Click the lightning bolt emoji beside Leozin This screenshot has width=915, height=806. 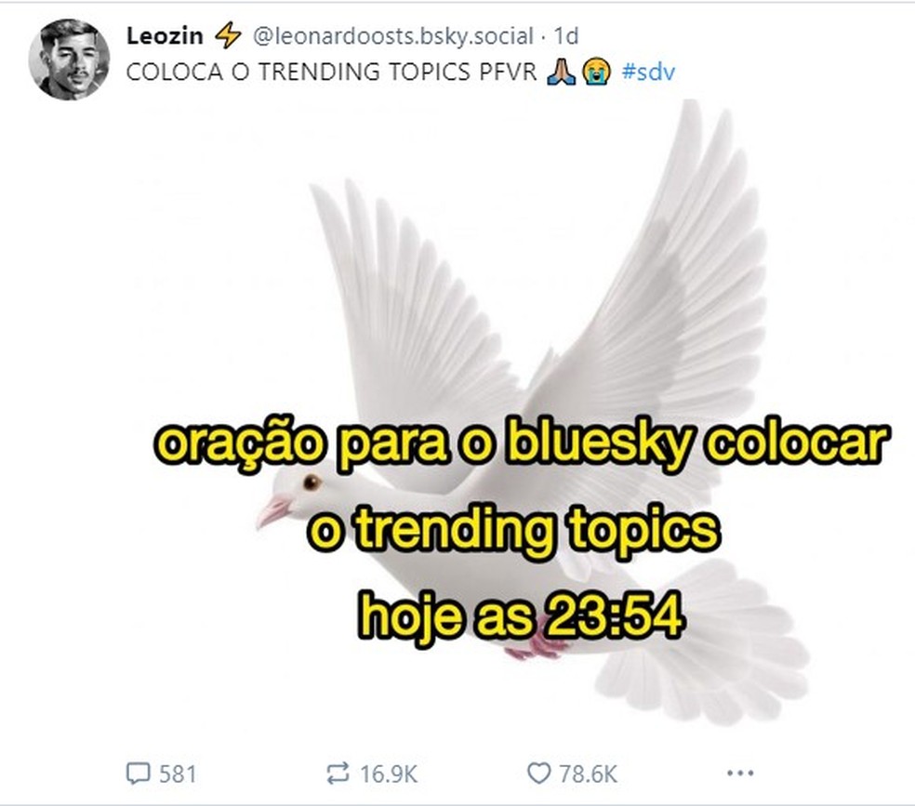(228, 36)
